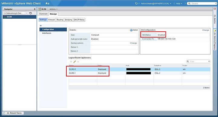Click the DLR0 router icon in header
This screenshot has width=218, height=117.
[x=40, y=9]
